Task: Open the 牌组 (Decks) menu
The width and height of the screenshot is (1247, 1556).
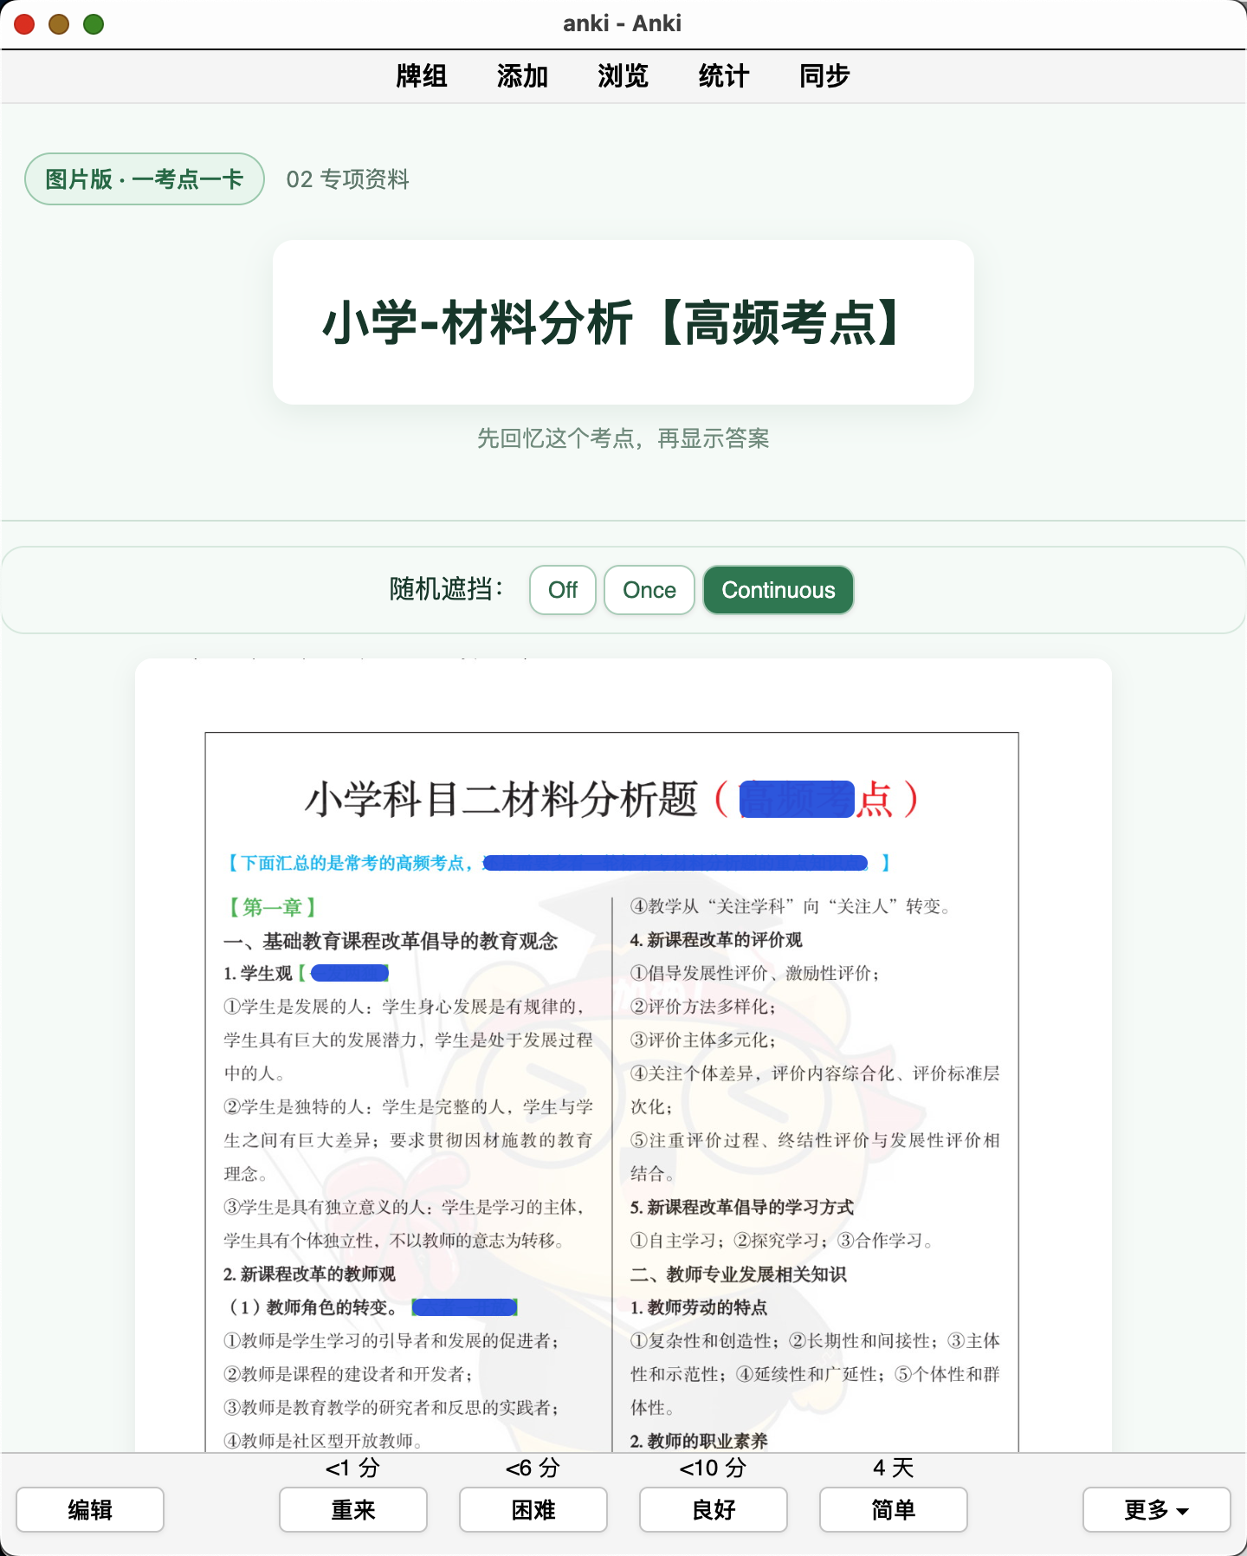Action: coord(422,76)
